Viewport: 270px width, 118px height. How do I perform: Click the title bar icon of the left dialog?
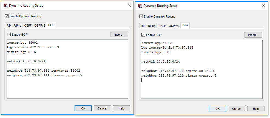click(x=5, y=5)
